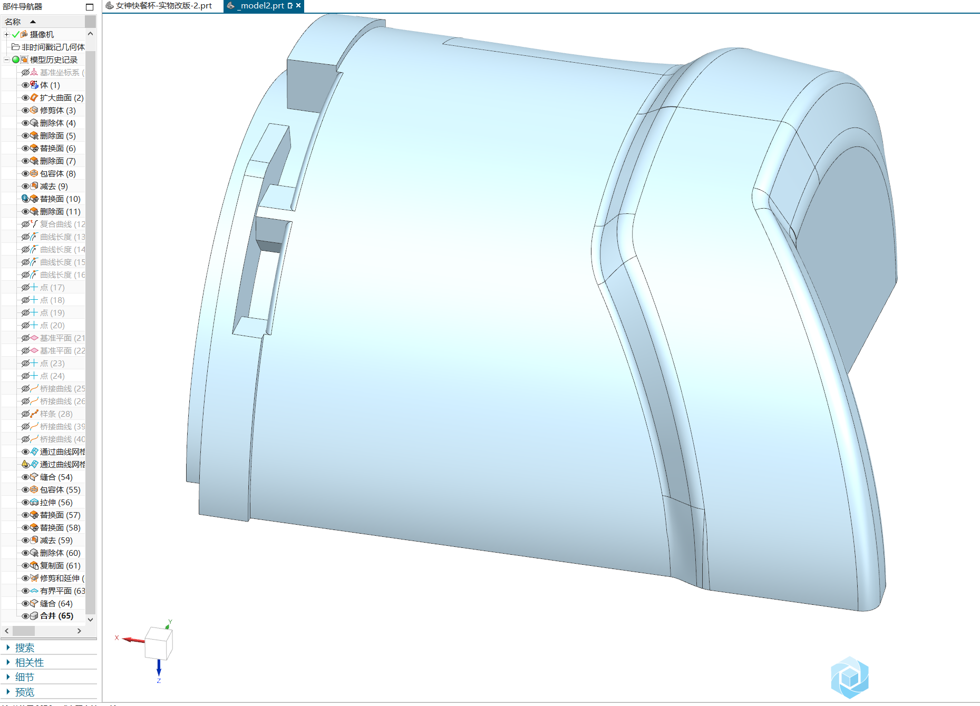Click the 缝合 (54) sew icon
980x706 pixels.
pos(34,477)
